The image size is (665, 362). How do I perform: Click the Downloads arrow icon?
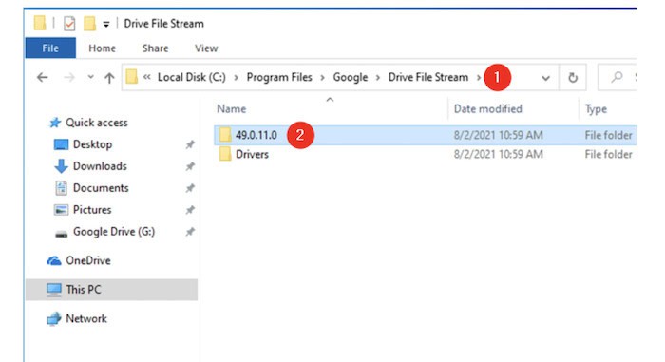pyautogui.click(x=61, y=166)
